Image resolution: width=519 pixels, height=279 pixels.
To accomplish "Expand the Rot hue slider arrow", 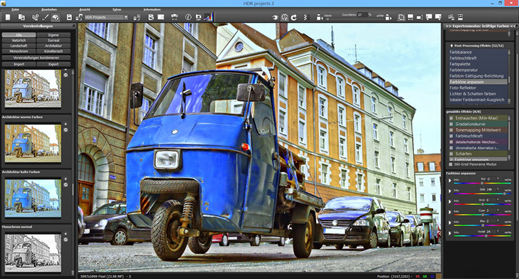I will click(x=450, y=180).
